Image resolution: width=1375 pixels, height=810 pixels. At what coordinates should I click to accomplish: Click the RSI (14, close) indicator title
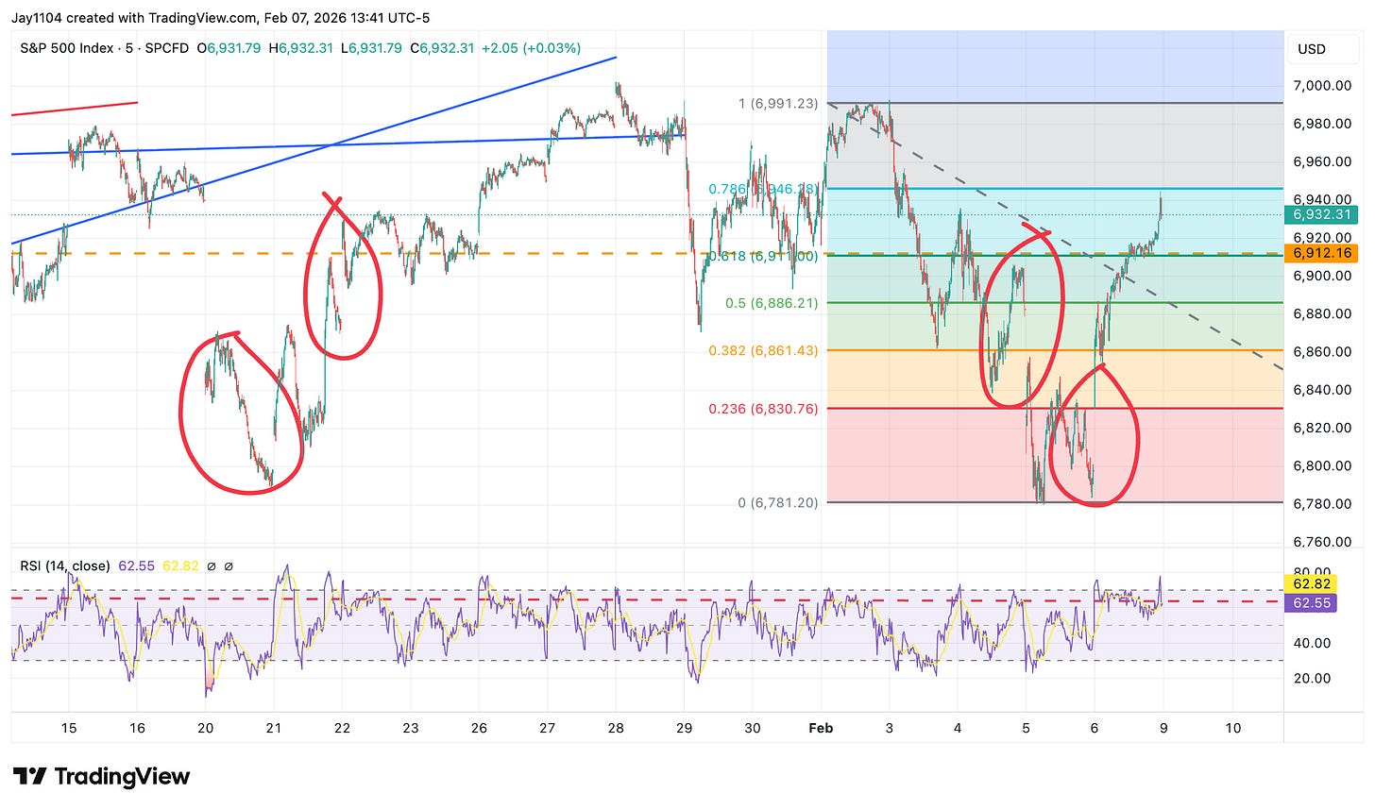click(65, 565)
